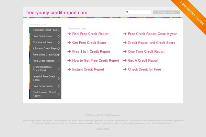Open the Real Free Credit Report link
Image resolution: width=206 pixels, height=137 pixels.
(90, 34)
